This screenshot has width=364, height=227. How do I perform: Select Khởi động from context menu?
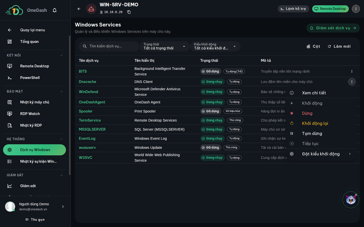pyautogui.click(x=321, y=103)
